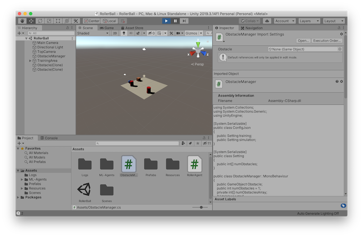Click the asset labels tag icon
This screenshot has height=237, width=363.
tap(343, 206)
